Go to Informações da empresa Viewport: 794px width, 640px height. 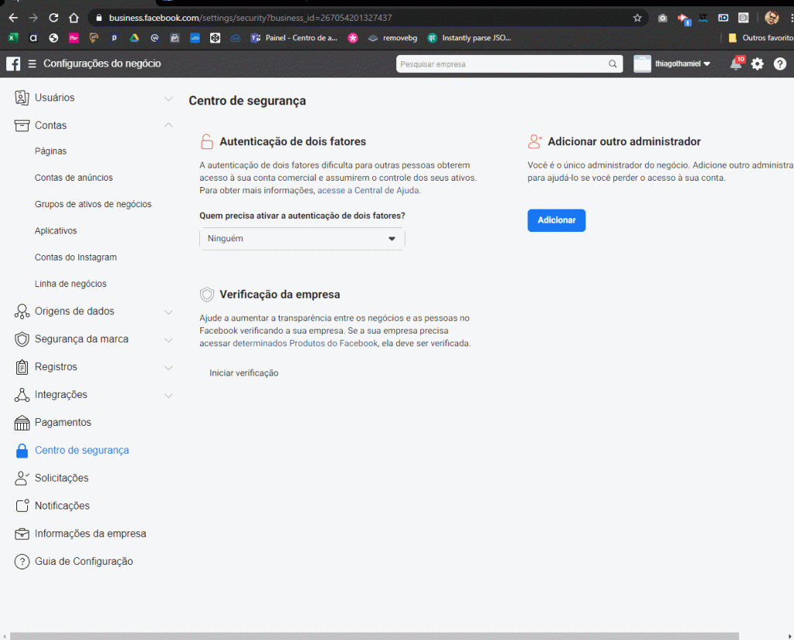click(90, 534)
